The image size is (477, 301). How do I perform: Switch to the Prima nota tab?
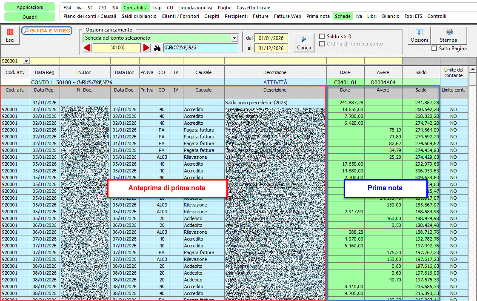318,16
